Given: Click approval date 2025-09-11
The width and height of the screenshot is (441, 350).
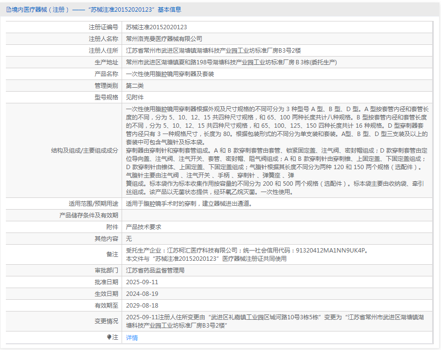Looking at the screenshot, I should 142,282.
